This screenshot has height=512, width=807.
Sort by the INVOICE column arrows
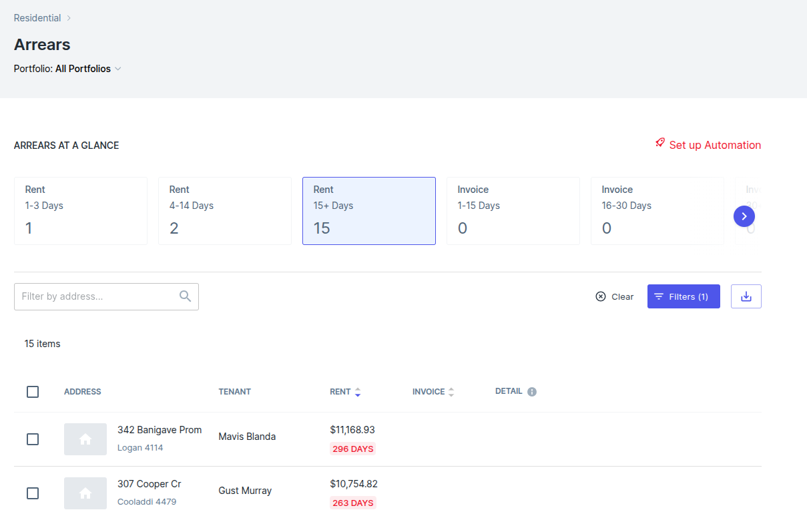(x=451, y=392)
